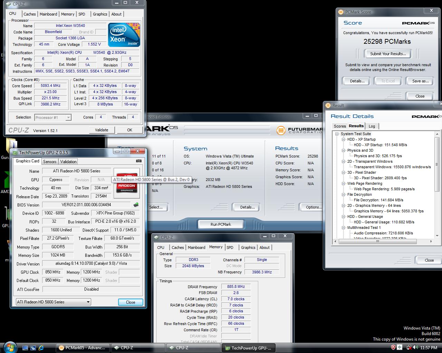Click PCMark05 taskbar button
442x353 pixels.
[x=83, y=348]
